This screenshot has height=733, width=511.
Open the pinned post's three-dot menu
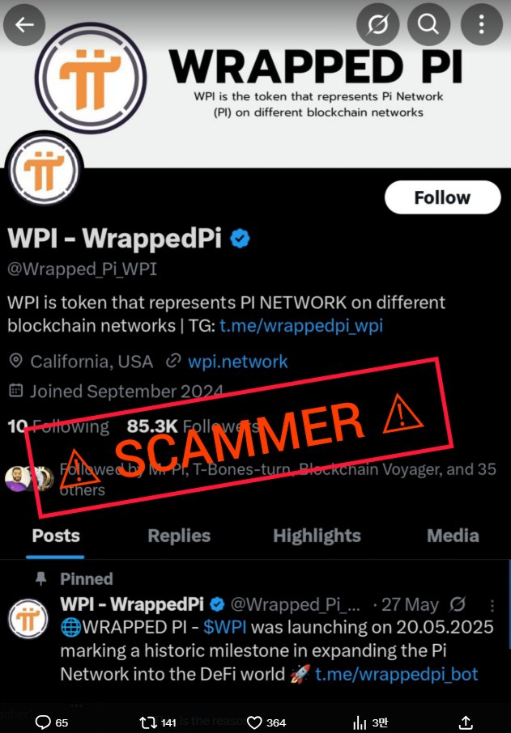(492, 606)
